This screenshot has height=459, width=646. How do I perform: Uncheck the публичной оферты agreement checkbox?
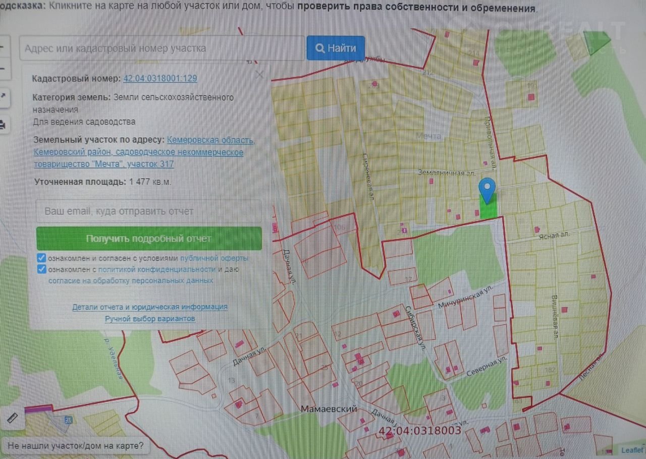pos(42,258)
